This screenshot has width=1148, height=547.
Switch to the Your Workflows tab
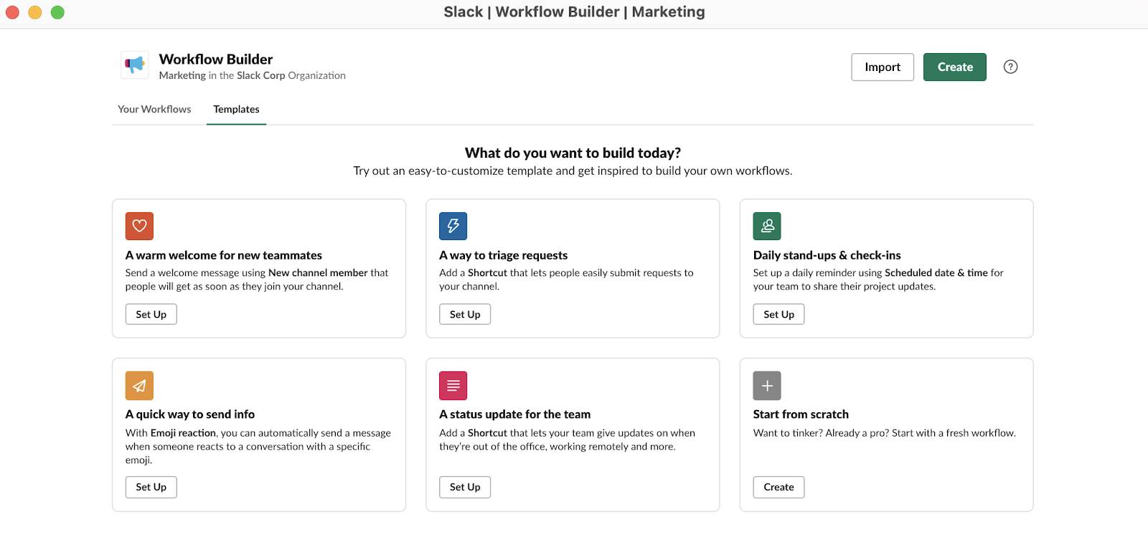tap(154, 109)
